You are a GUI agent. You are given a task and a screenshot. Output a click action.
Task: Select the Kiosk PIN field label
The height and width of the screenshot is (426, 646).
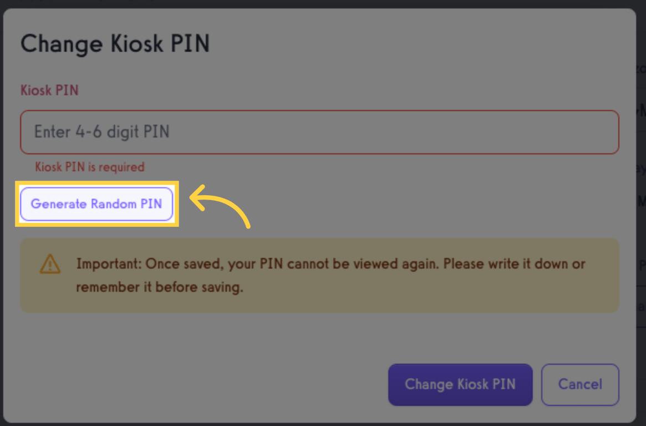(x=49, y=90)
